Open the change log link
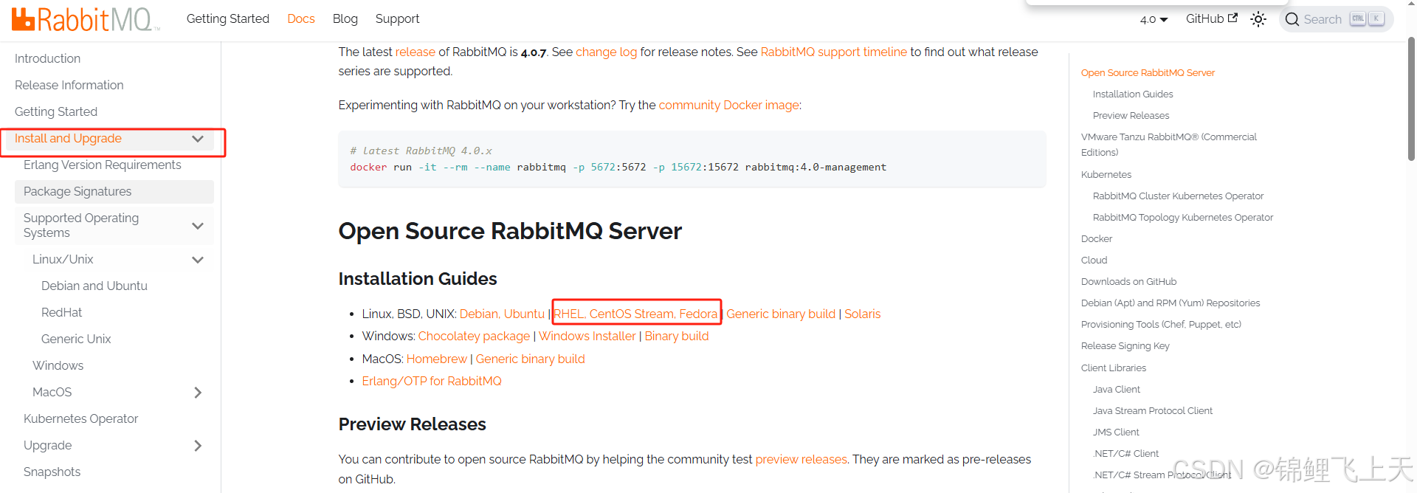Screen dimensions: 1417x493 (x=606, y=52)
